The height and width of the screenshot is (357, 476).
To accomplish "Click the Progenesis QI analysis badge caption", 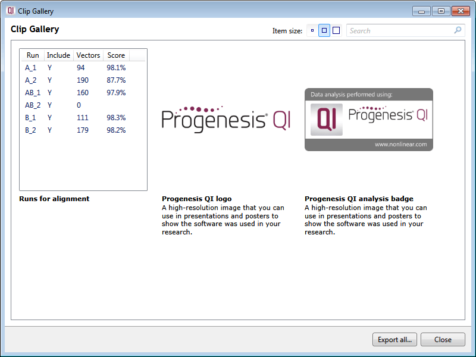I will (x=359, y=199).
